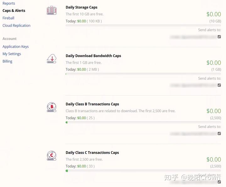
Task: Toggle Class B Transactions alert checkbox
Action: 219,133
